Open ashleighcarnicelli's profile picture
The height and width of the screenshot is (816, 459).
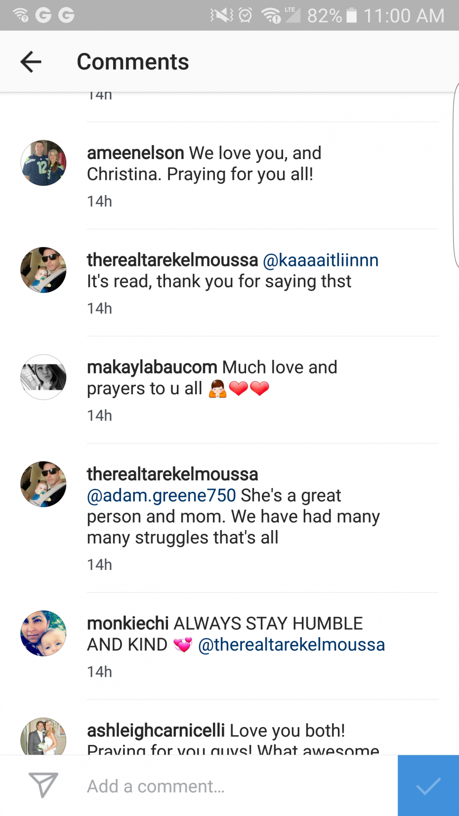[x=44, y=736]
